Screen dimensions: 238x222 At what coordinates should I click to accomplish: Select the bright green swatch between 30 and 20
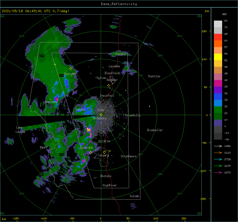pyautogui.click(x=218, y=110)
